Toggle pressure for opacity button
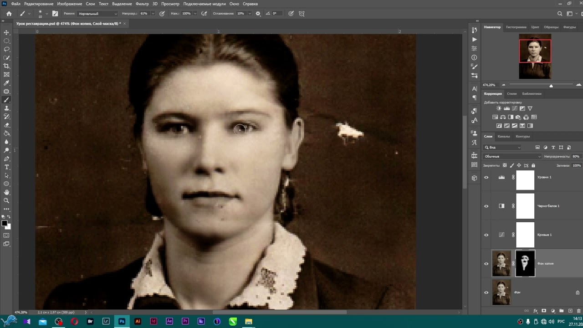Image resolution: width=583 pixels, height=328 pixels. [x=162, y=14]
